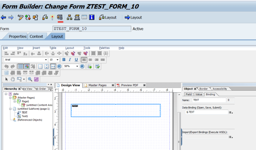Click the Form name input field
Screen dimensions: 256x150
[x=92, y=29]
